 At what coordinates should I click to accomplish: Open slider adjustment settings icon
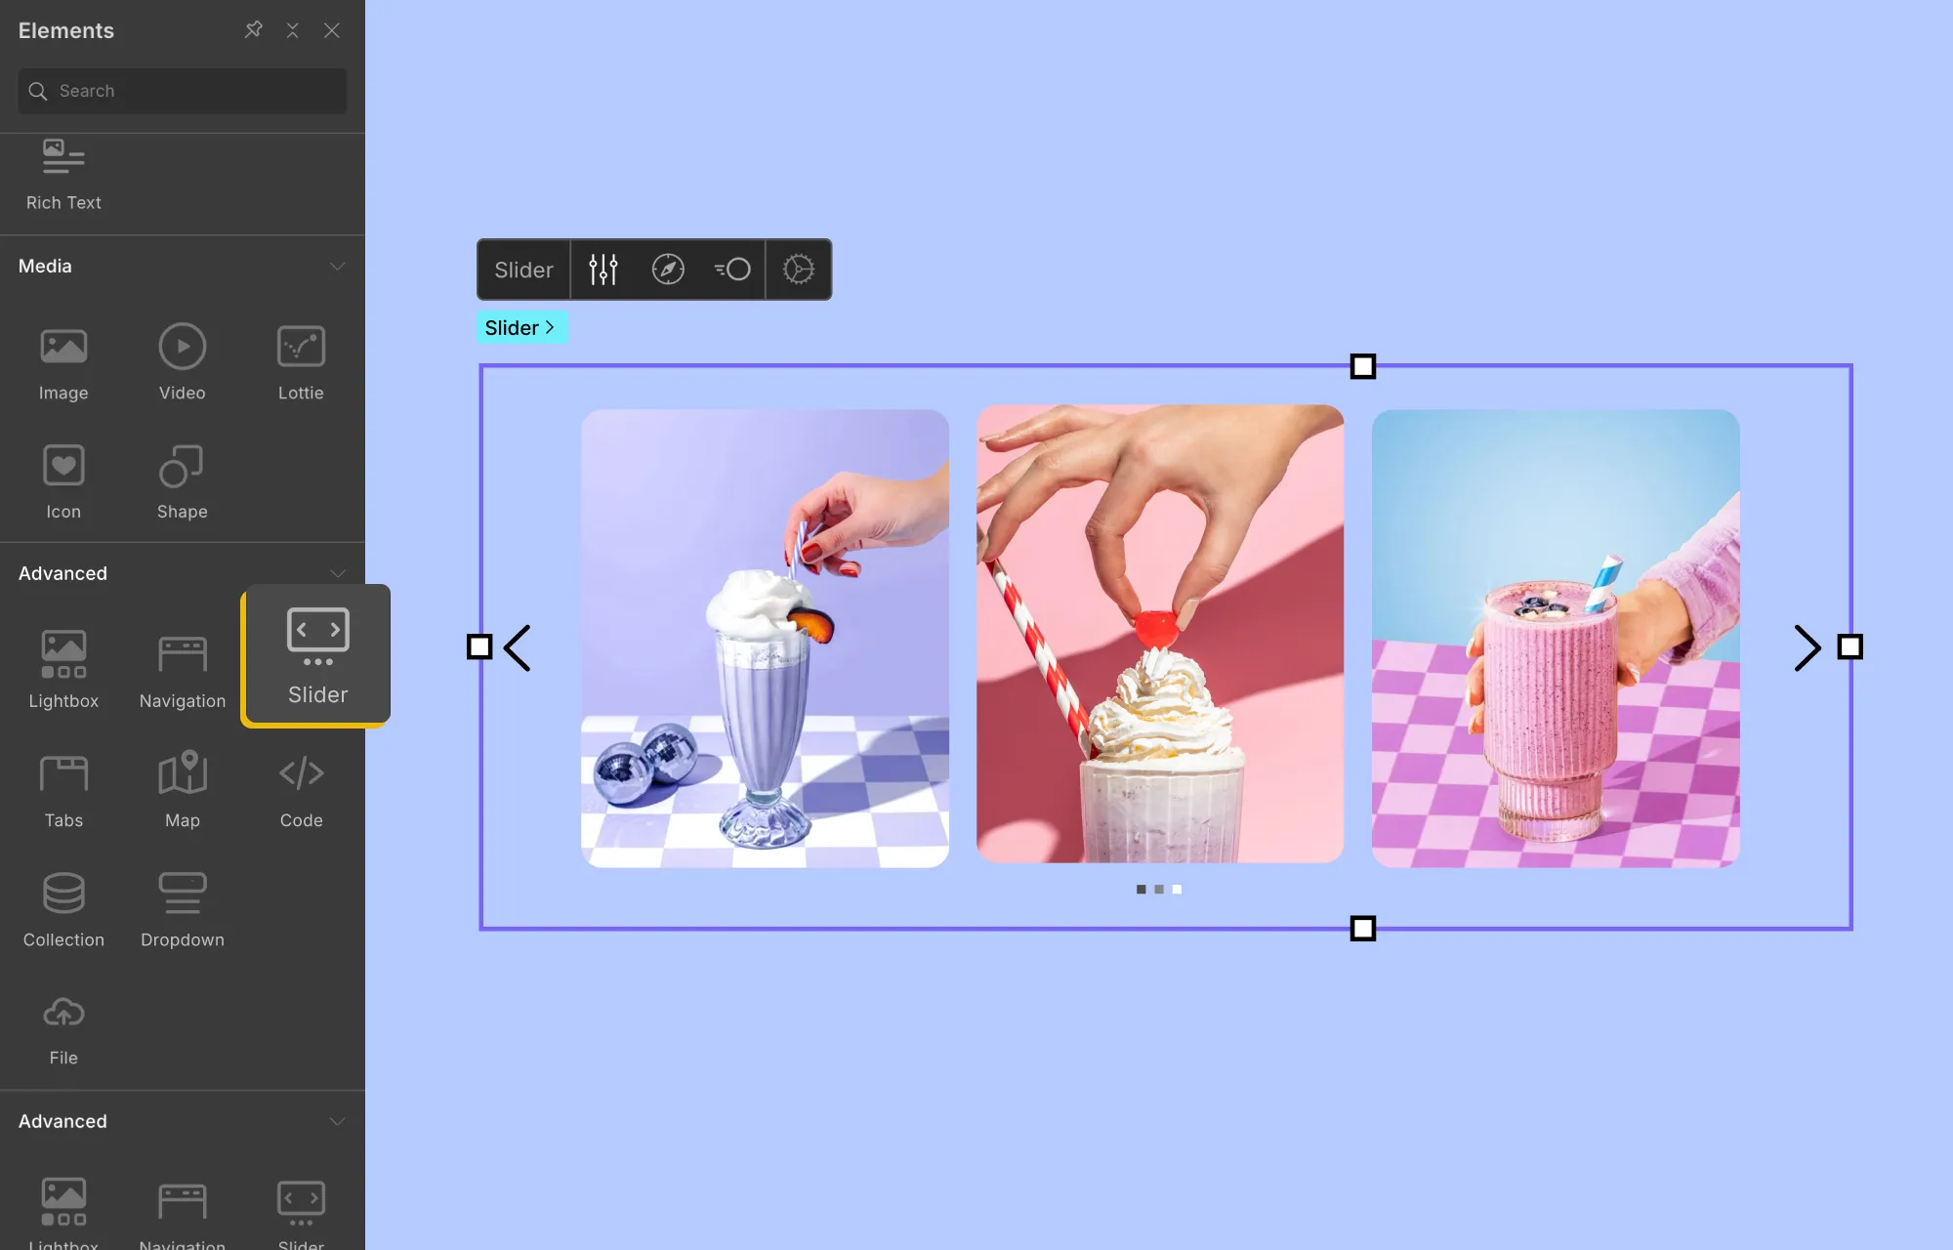[x=603, y=270]
